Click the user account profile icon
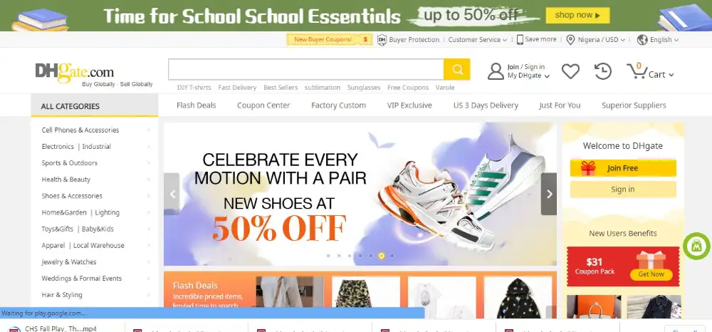 click(x=496, y=71)
